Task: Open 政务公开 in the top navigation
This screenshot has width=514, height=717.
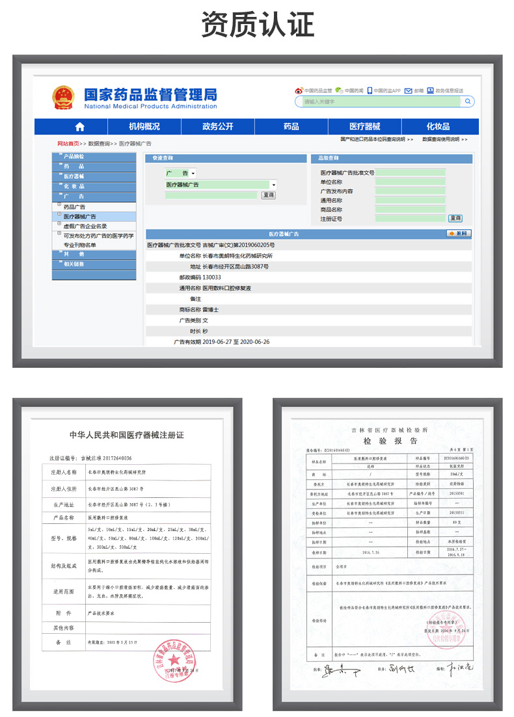Action: (218, 127)
